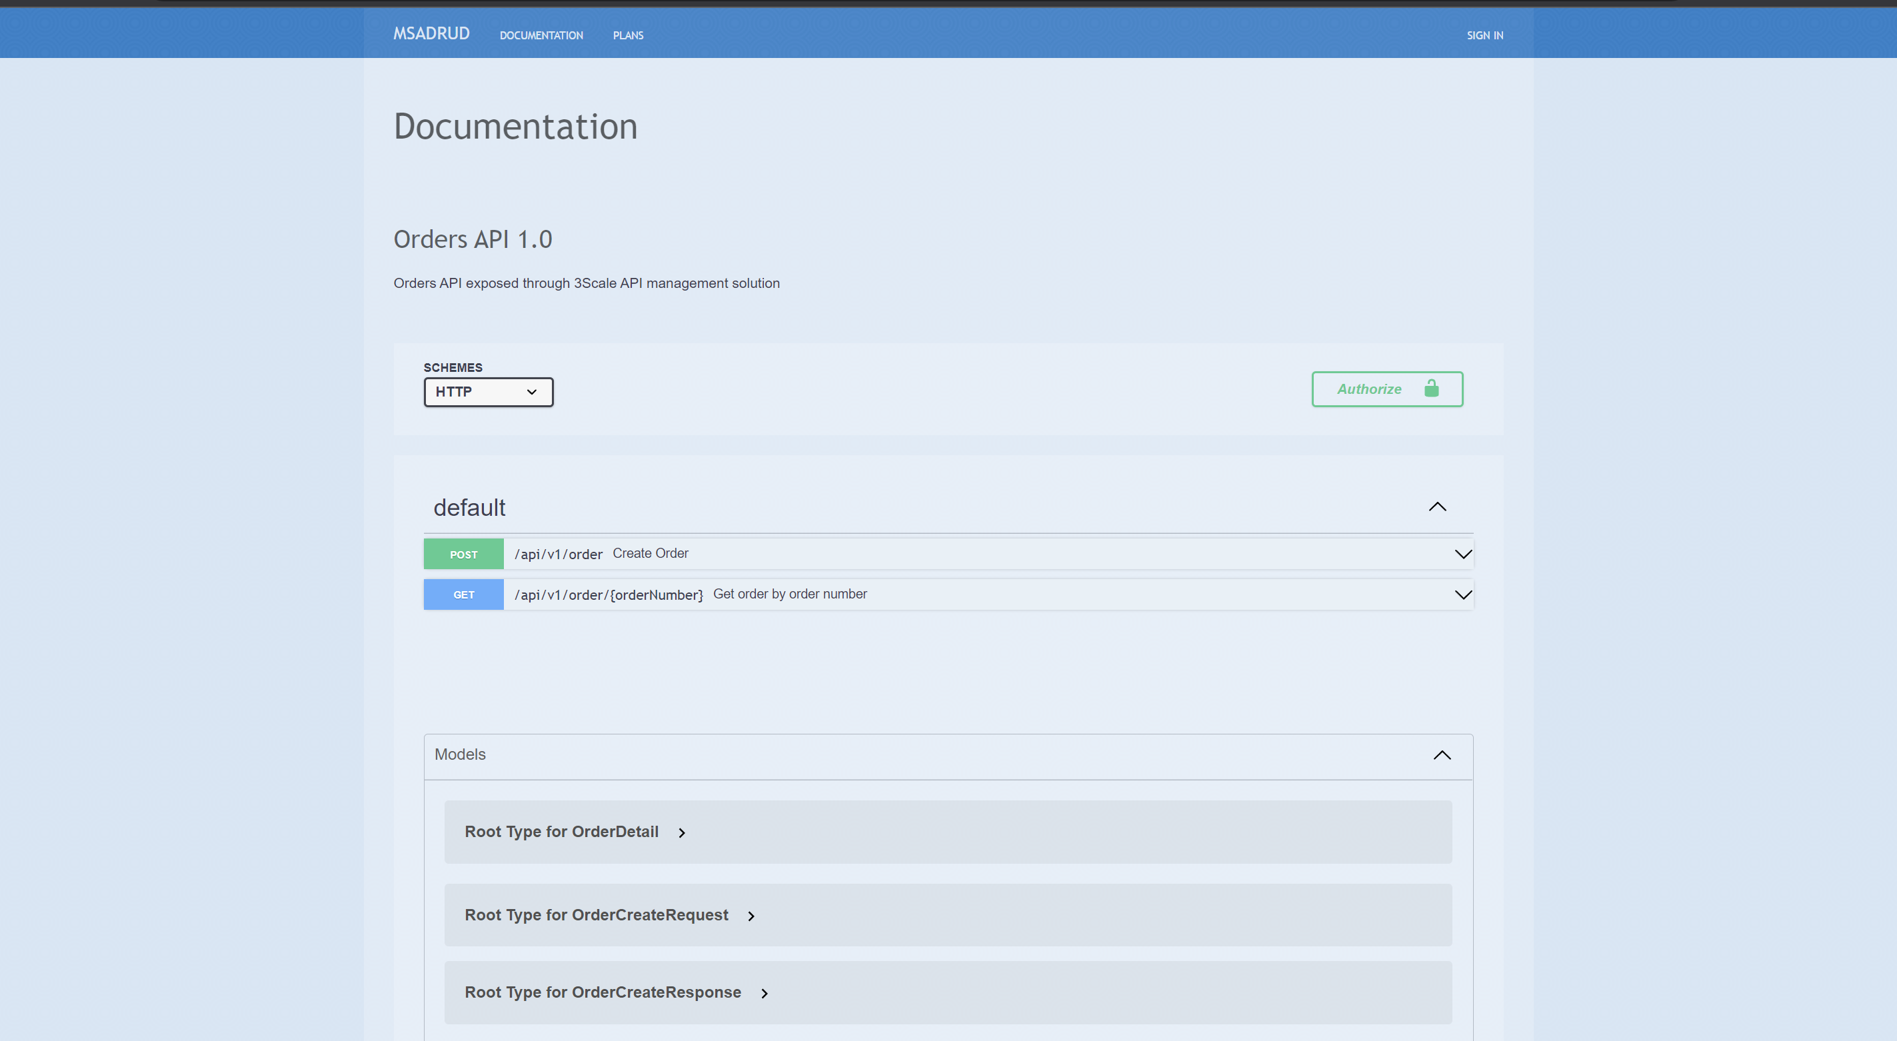Open the Documentation nav item
Screen dimensions: 1897x1041
tap(541, 35)
